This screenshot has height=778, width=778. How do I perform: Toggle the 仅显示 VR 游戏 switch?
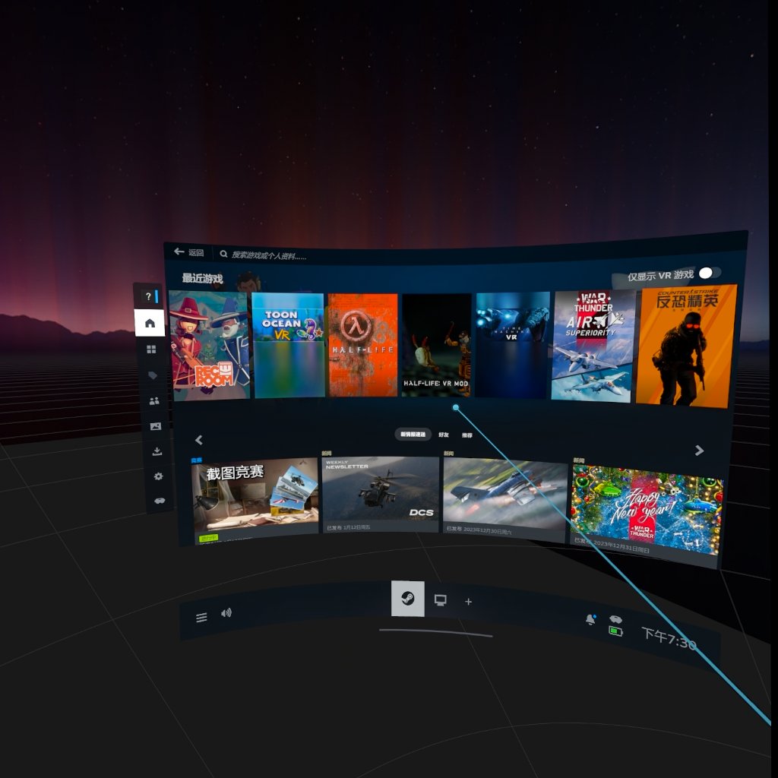click(710, 273)
